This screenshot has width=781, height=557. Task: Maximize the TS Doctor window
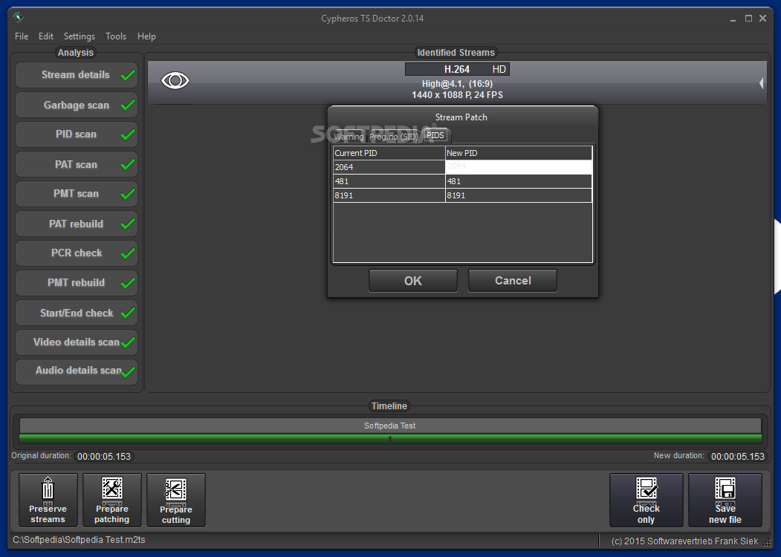[x=748, y=19]
